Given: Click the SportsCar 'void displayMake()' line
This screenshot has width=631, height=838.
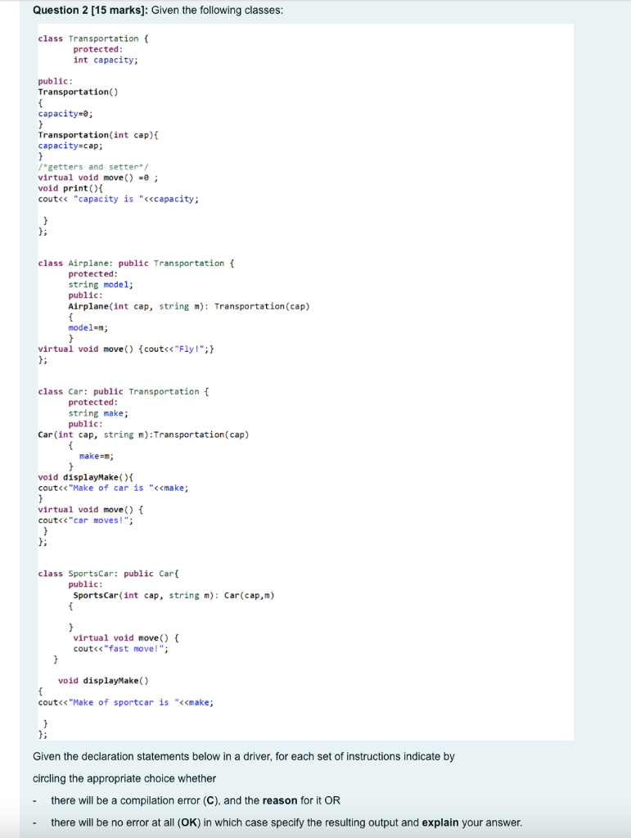Looking at the screenshot, I should click(x=103, y=681).
